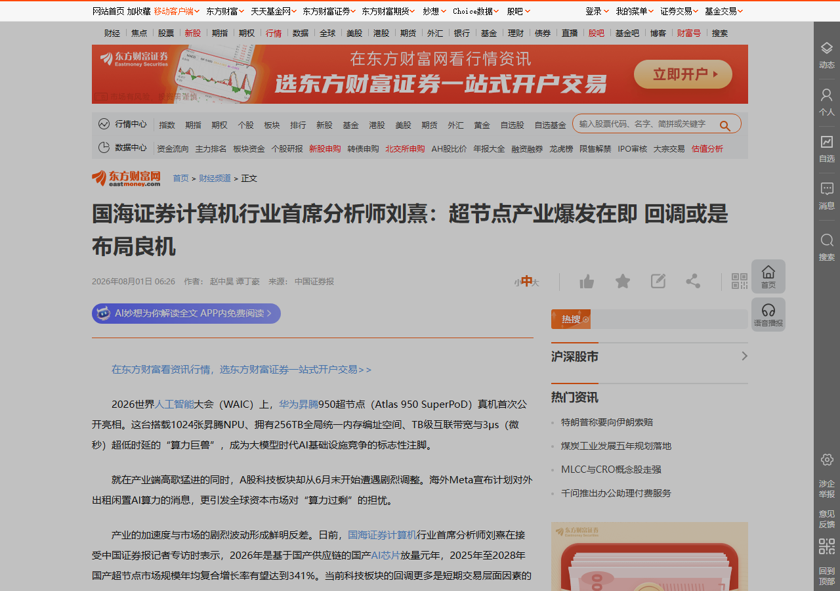Click the edit comment icon
This screenshot has height=591, width=840.
[658, 281]
